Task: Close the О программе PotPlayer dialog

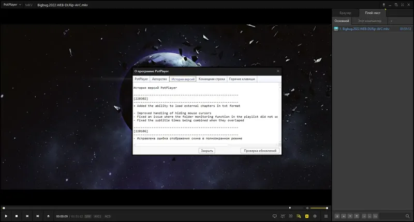Action: pos(278,71)
